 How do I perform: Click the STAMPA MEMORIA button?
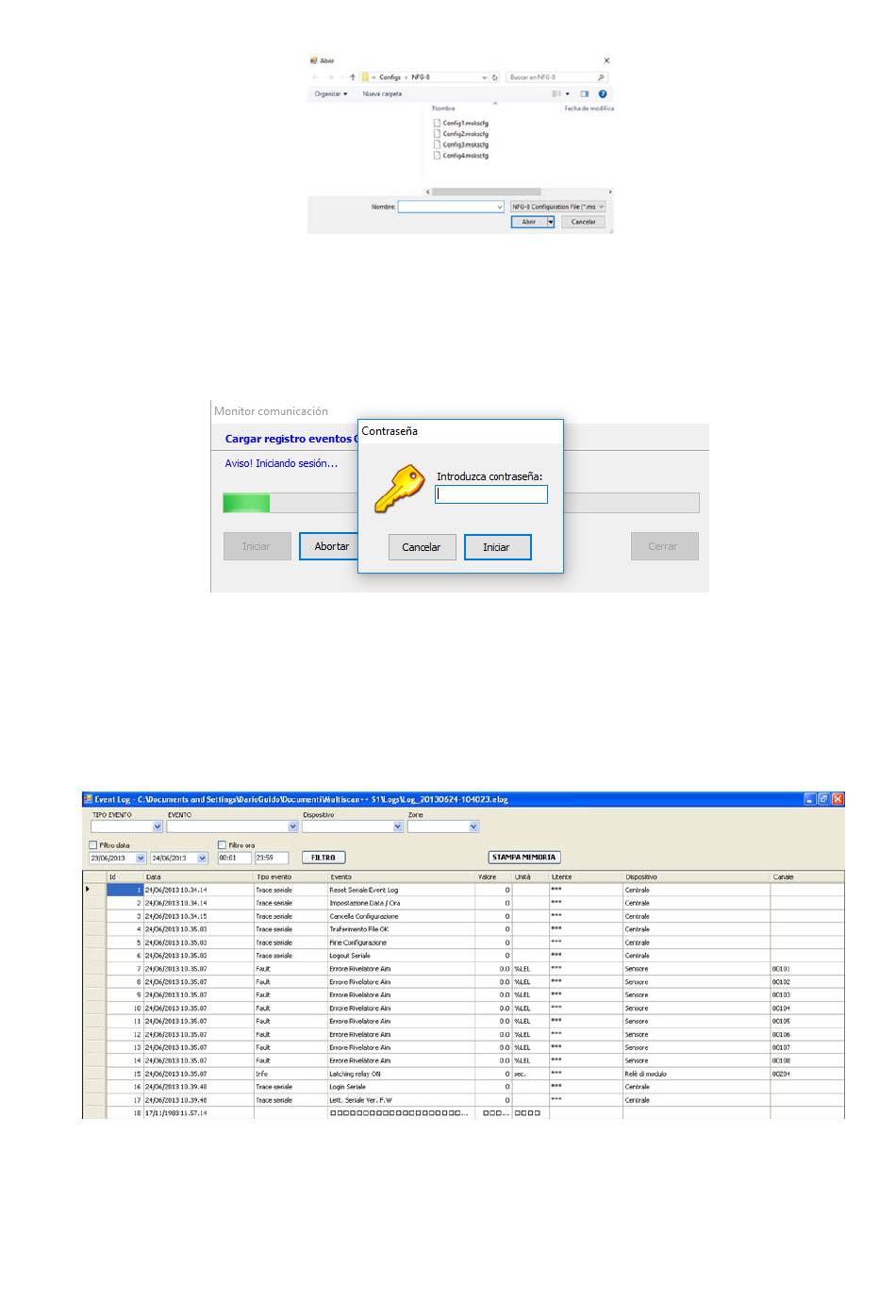coord(524,858)
